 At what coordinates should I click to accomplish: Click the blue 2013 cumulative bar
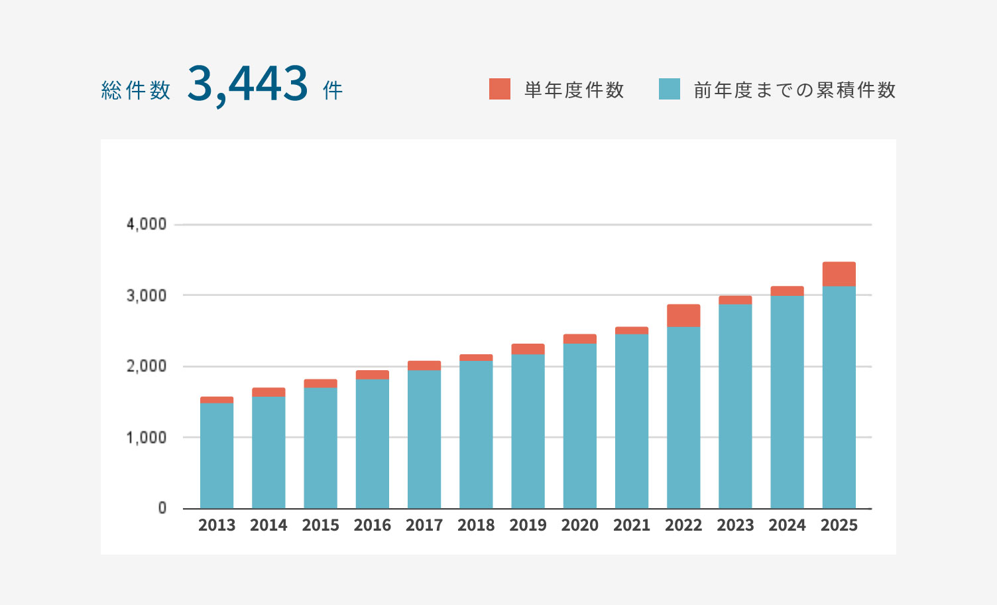pos(217,455)
